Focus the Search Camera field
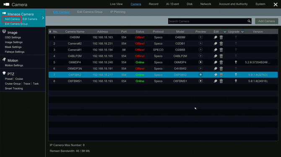The width and height of the screenshot is (281, 157). point(208,21)
